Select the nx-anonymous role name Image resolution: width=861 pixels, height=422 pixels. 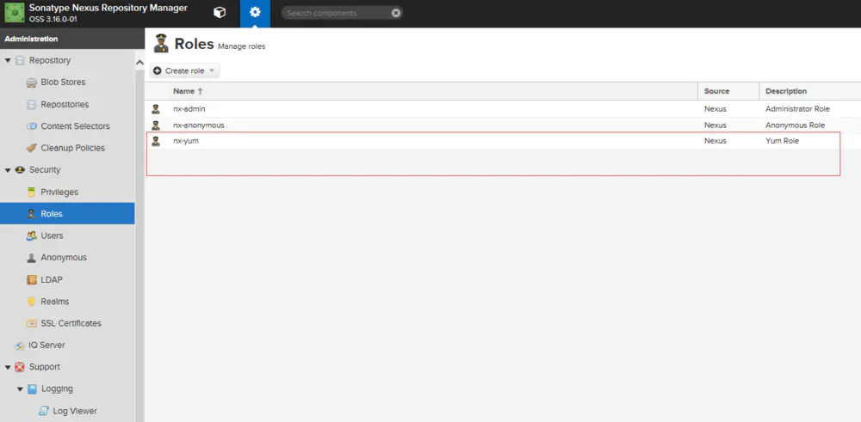coord(199,125)
